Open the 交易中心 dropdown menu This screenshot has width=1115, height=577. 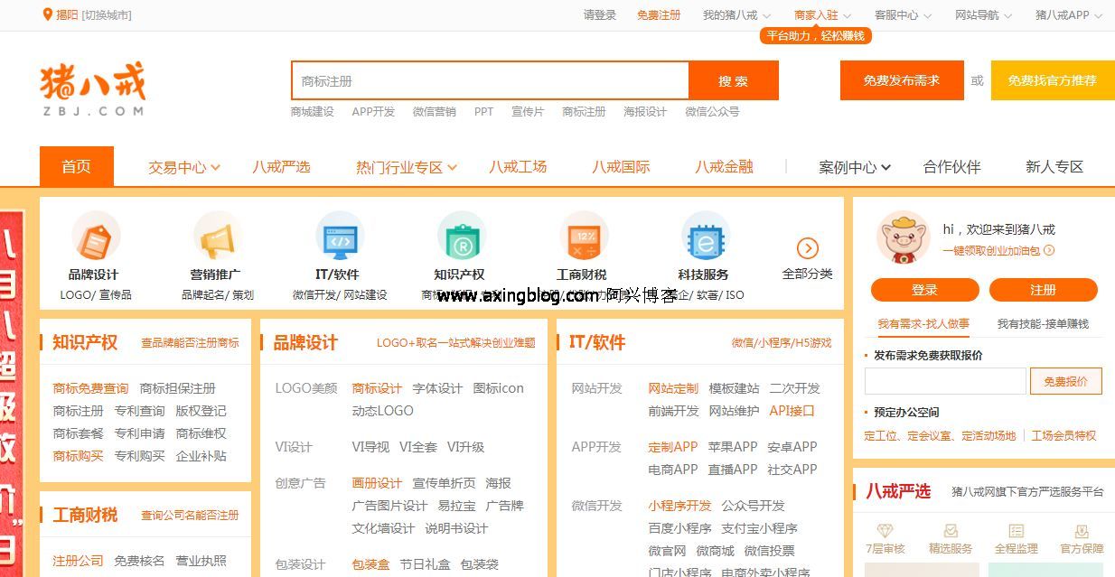pos(184,167)
